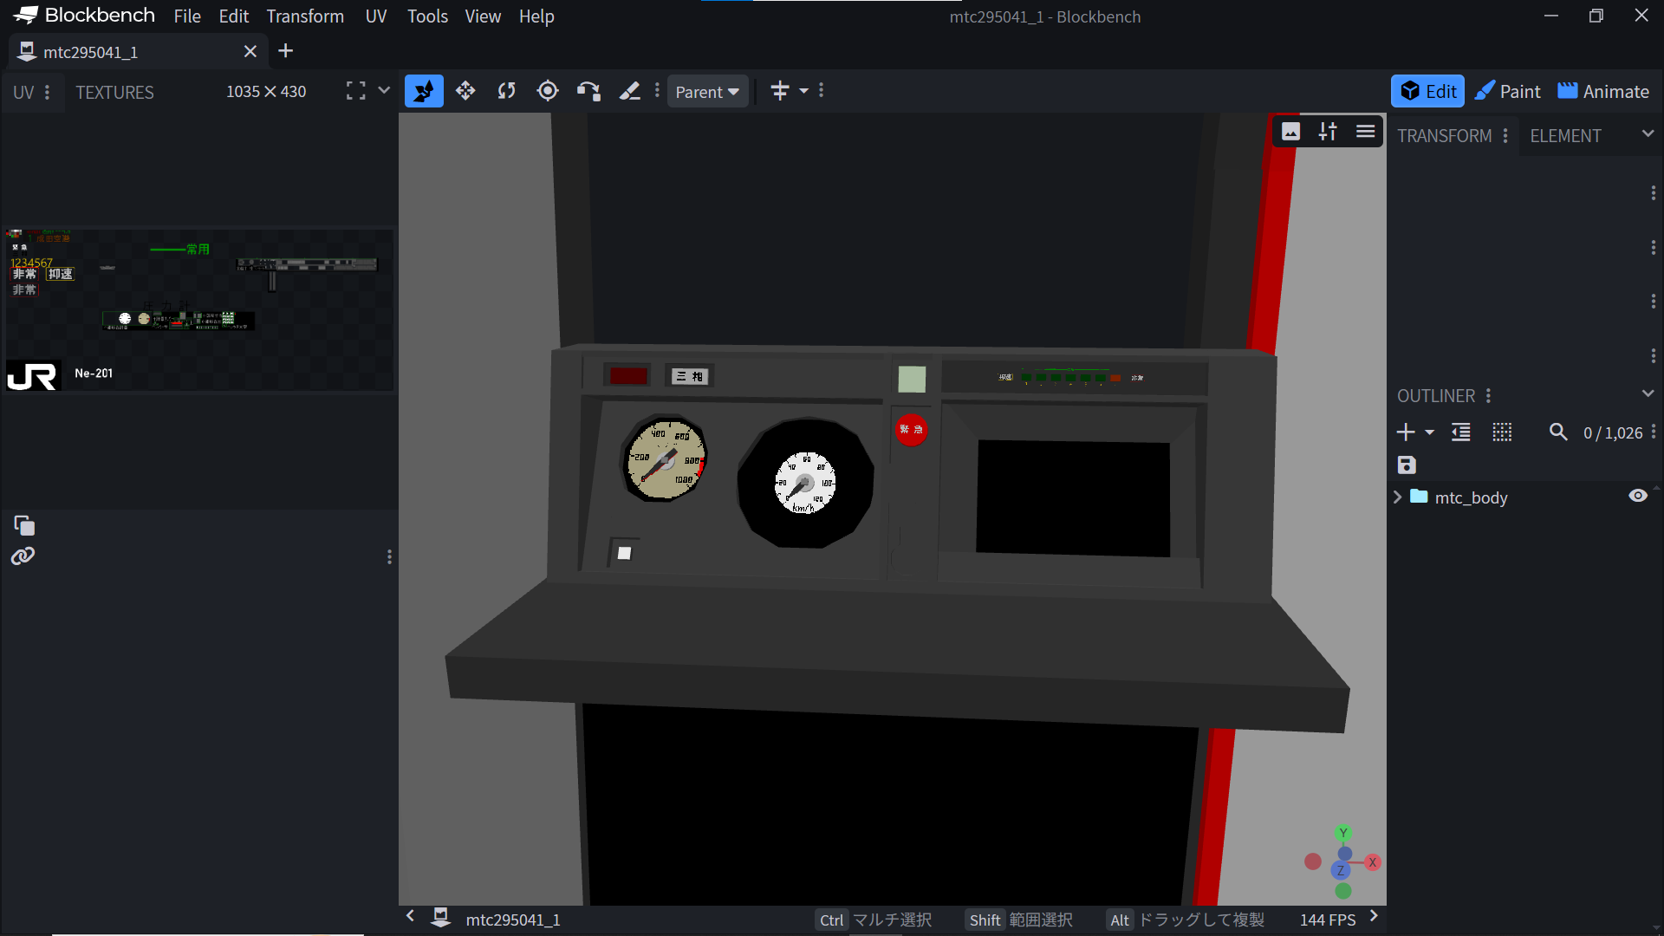
Task: Toggle visibility of mtc_body group
Action: [1637, 497]
